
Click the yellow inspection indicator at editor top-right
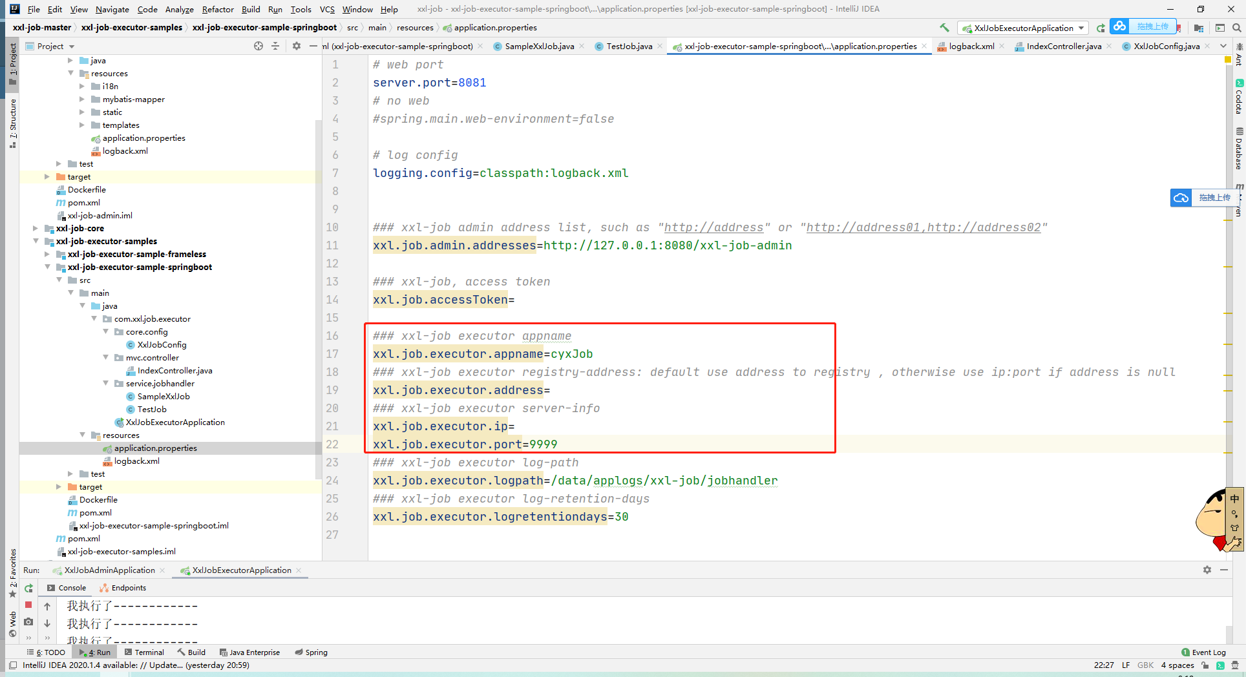[1228, 59]
